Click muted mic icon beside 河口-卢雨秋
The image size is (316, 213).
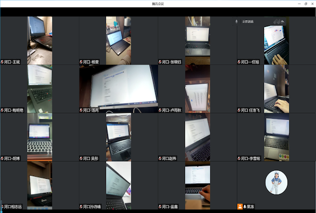point(160,110)
